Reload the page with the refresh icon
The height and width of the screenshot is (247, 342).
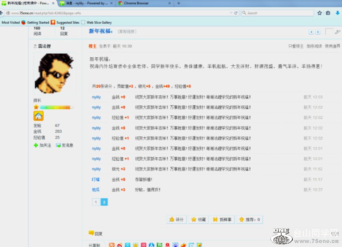pyautogui.click(x=236, y=13)
